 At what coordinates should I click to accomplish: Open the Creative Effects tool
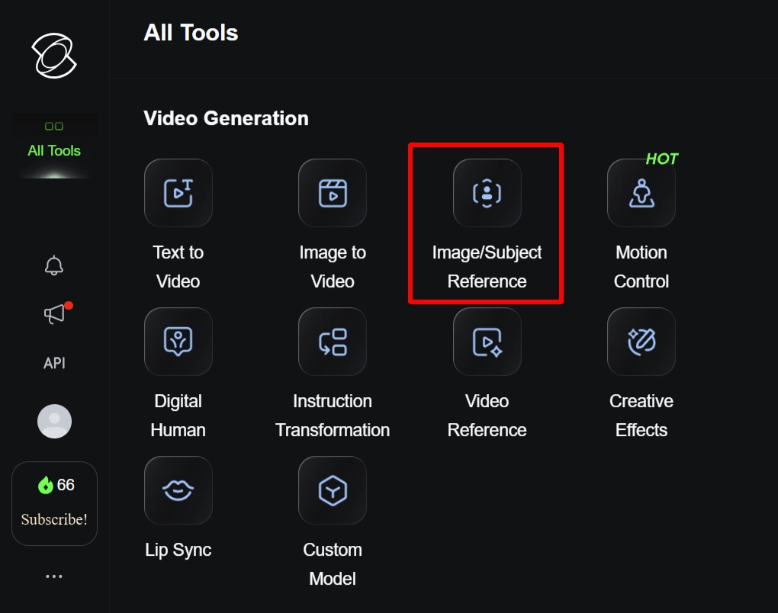click(x=641, y=342)
